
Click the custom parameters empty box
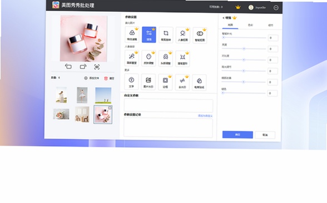coord(169,105)
